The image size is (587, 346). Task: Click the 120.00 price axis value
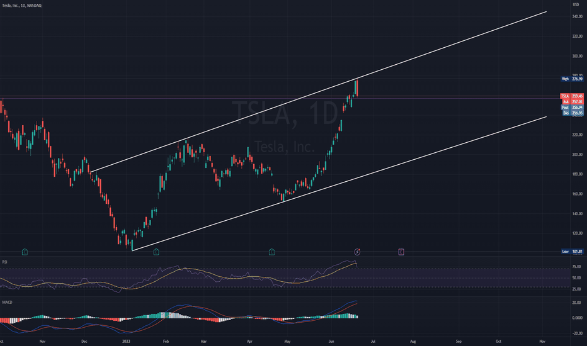click(578, 233)
